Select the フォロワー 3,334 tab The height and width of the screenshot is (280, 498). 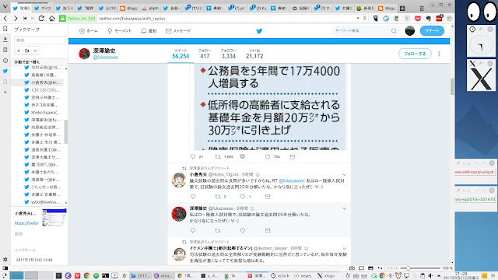click(228, 54)
